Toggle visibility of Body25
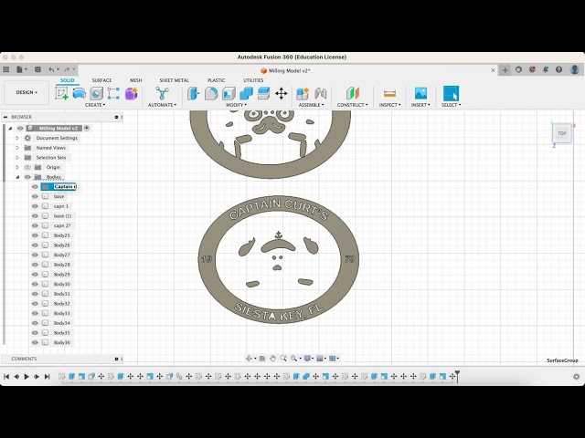 (x=35, y=235)
